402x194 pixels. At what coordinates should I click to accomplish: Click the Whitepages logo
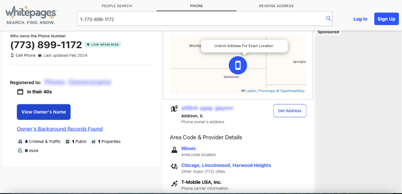pyautogui.click(x=31, y=15)
